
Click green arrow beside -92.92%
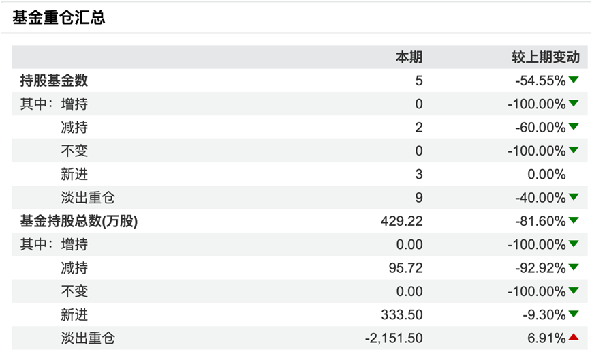click(x=574, y=267)
